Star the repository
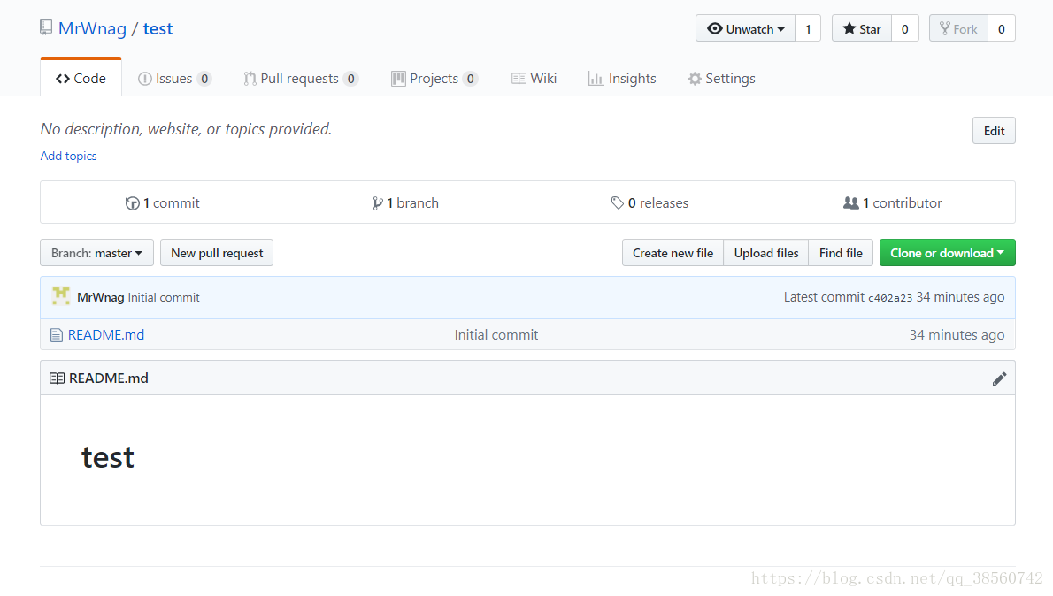This screenshot has height=596, width=1053. tap(862, 29)
